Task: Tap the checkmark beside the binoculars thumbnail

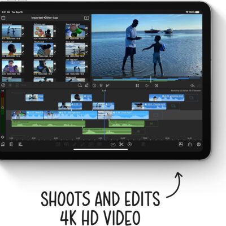Action: click(55, 52)
